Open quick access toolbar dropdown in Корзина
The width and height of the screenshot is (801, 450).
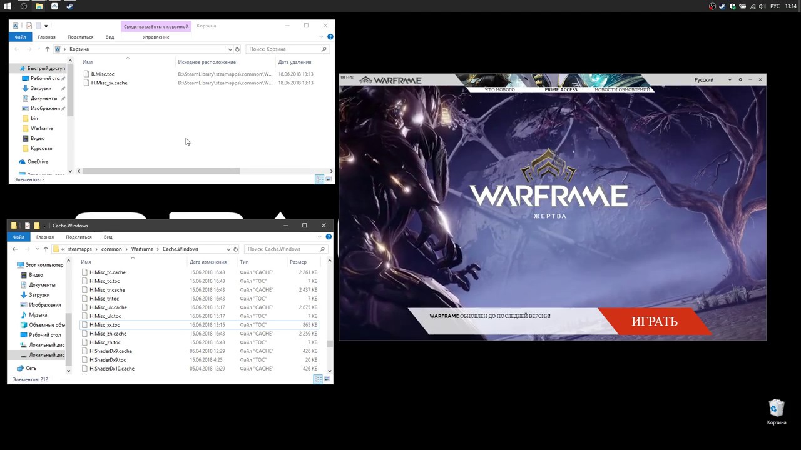[x=46, y=26]
